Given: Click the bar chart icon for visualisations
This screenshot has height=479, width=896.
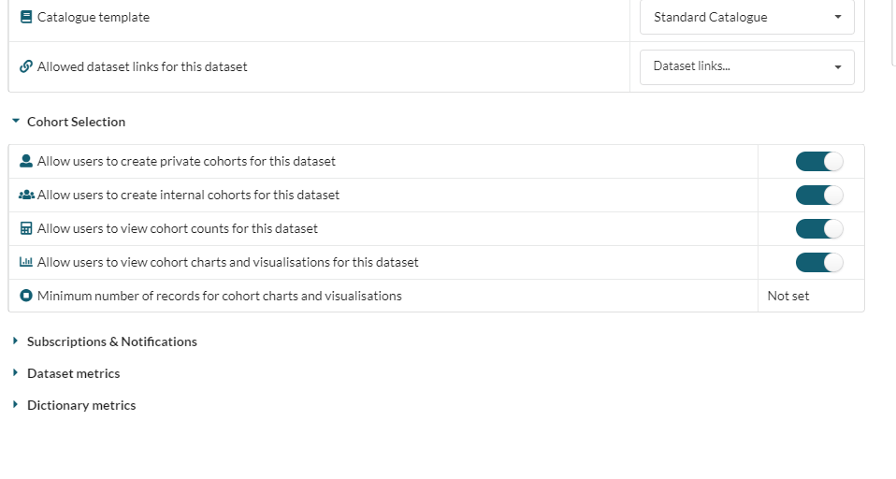Looking at the screenshot, I should pos(26,262).
